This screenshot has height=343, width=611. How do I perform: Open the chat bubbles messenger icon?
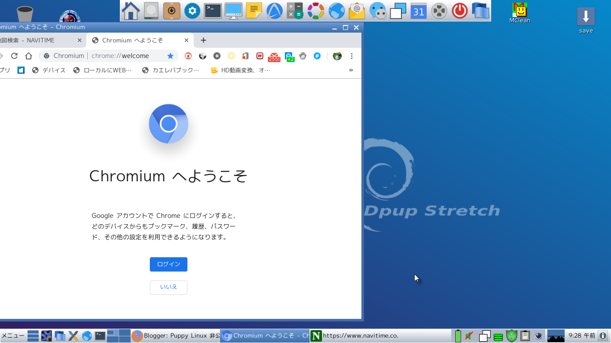pyautogui.click(x=378, y=11)
